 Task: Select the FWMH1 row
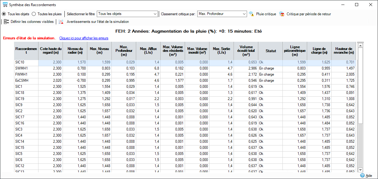click(x=185, y=74)
